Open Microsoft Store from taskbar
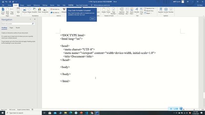 click(x=50, y=113)
